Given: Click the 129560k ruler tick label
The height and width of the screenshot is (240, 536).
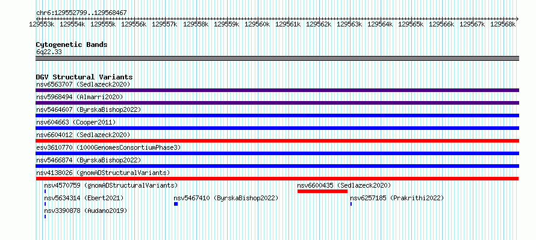Looking at the screenshot, I should click(x=257, y=24).
